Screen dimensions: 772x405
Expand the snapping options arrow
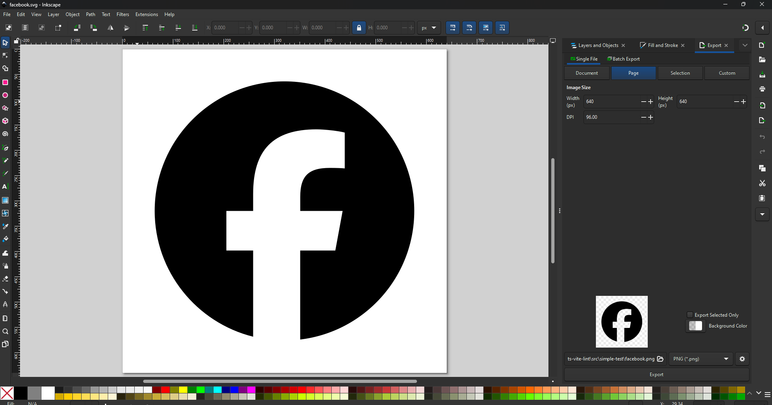763,28
